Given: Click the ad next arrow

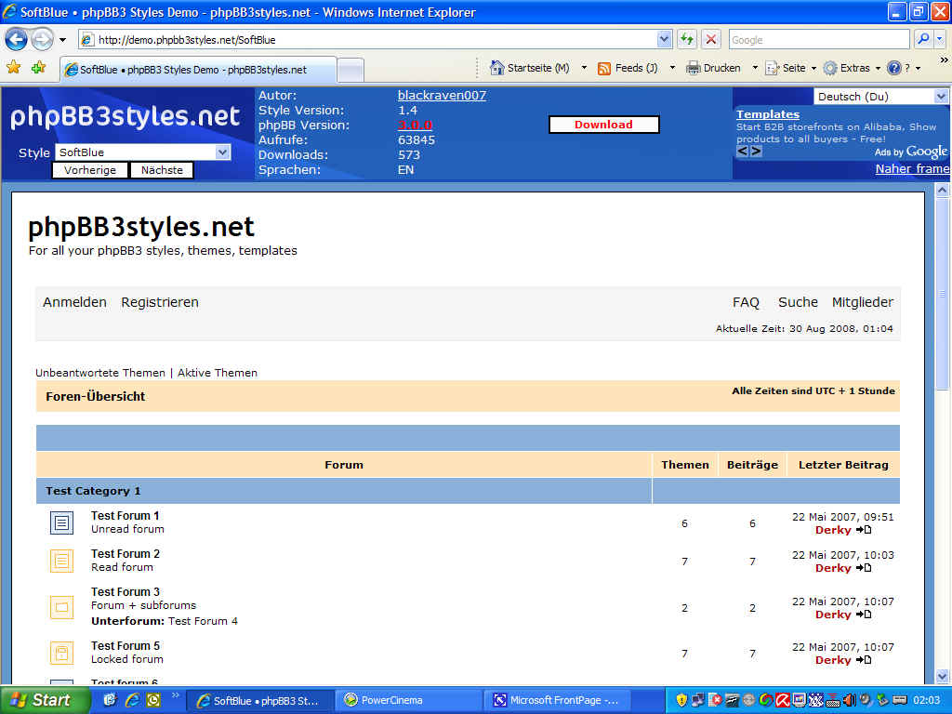Looking at the screenshot, I should pos(756,152).
